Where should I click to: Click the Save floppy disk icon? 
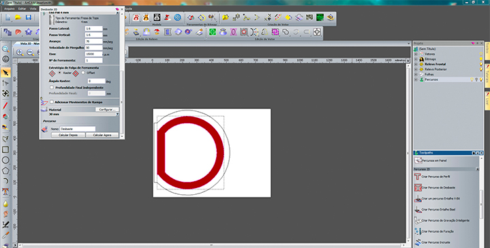(x=29, y=18)
